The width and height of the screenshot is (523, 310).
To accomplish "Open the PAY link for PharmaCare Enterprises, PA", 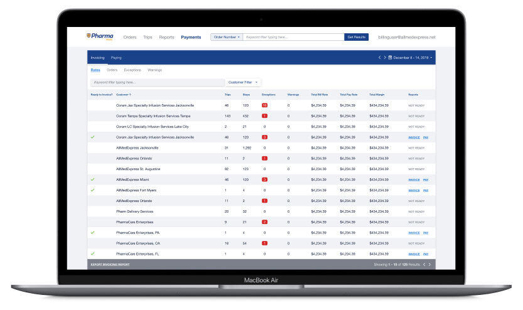I will click(426, 233).
